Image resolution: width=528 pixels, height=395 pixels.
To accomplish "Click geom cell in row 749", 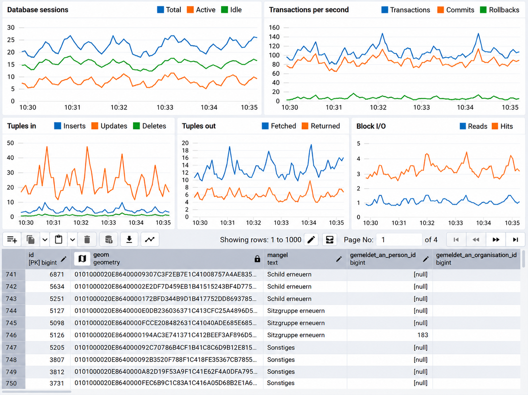I will coord(167,372).
